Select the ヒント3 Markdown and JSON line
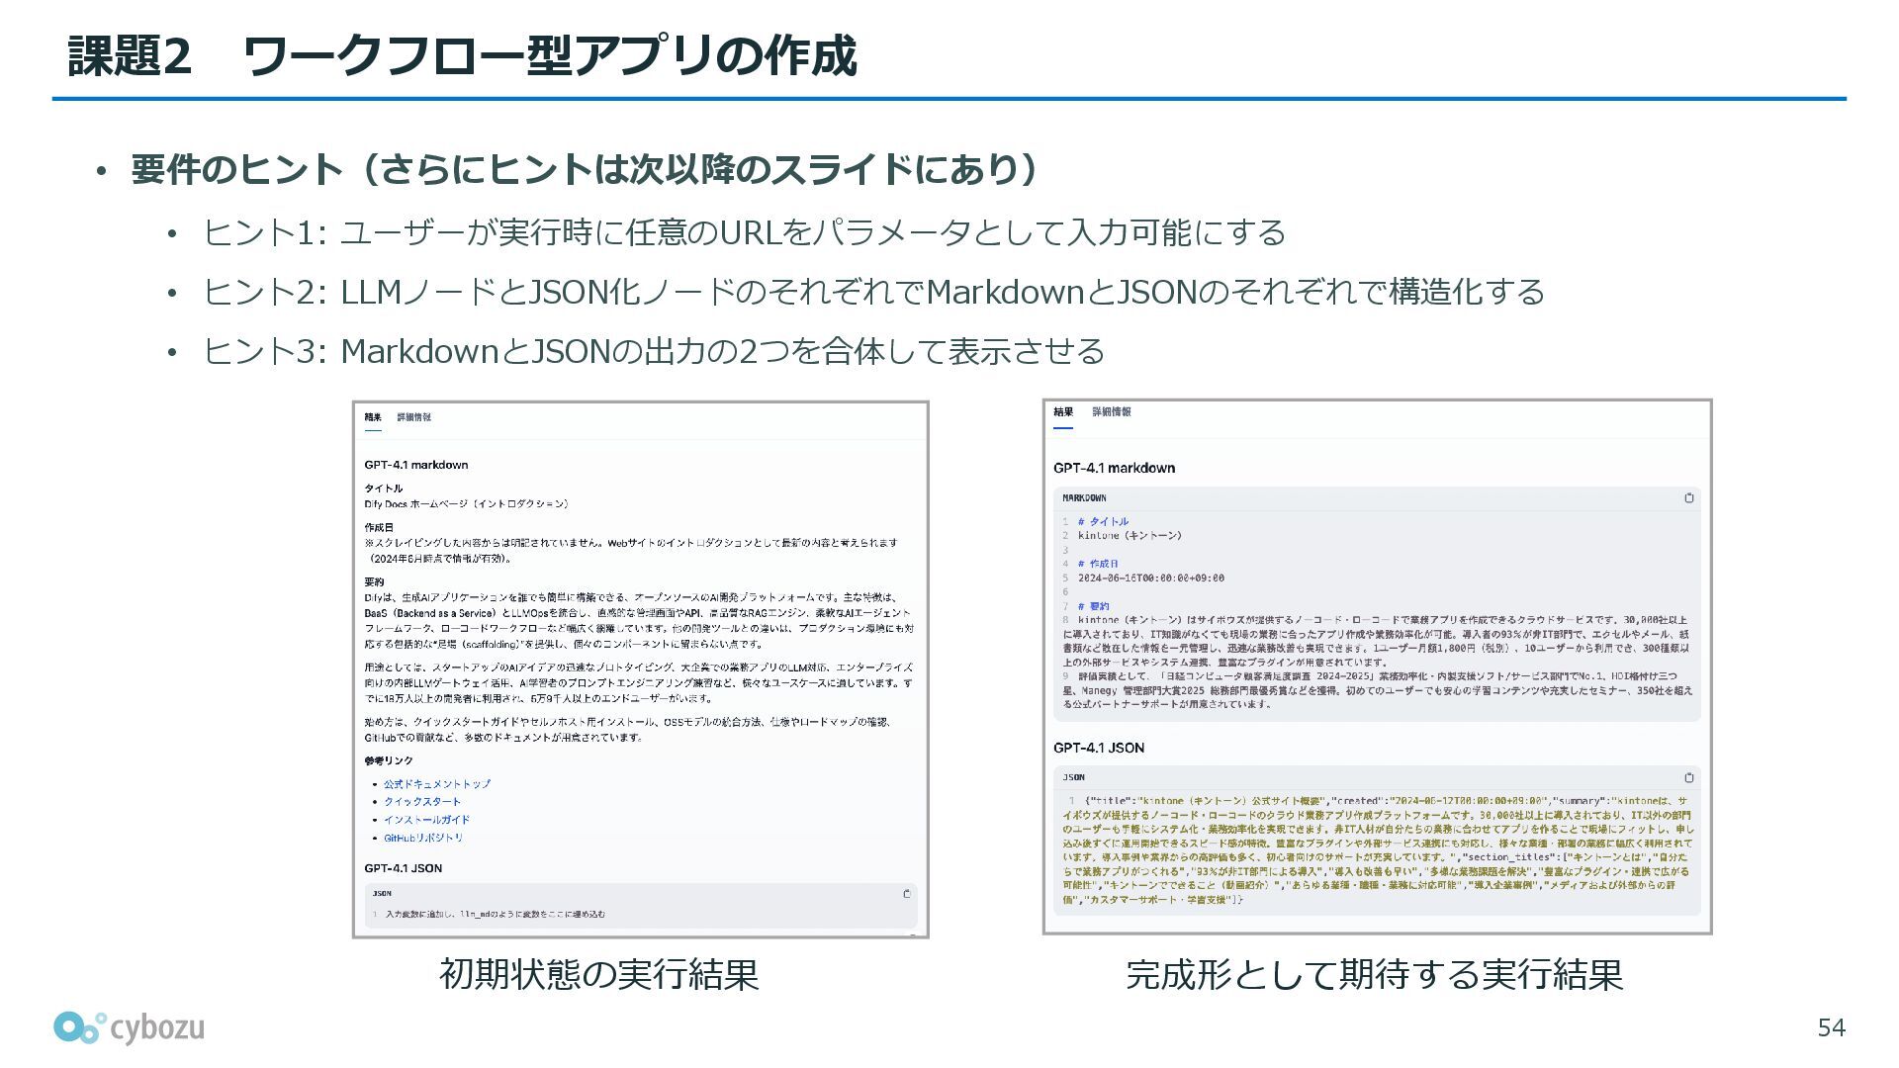This screenshot has width=1899, height=1068. point(653,352)
